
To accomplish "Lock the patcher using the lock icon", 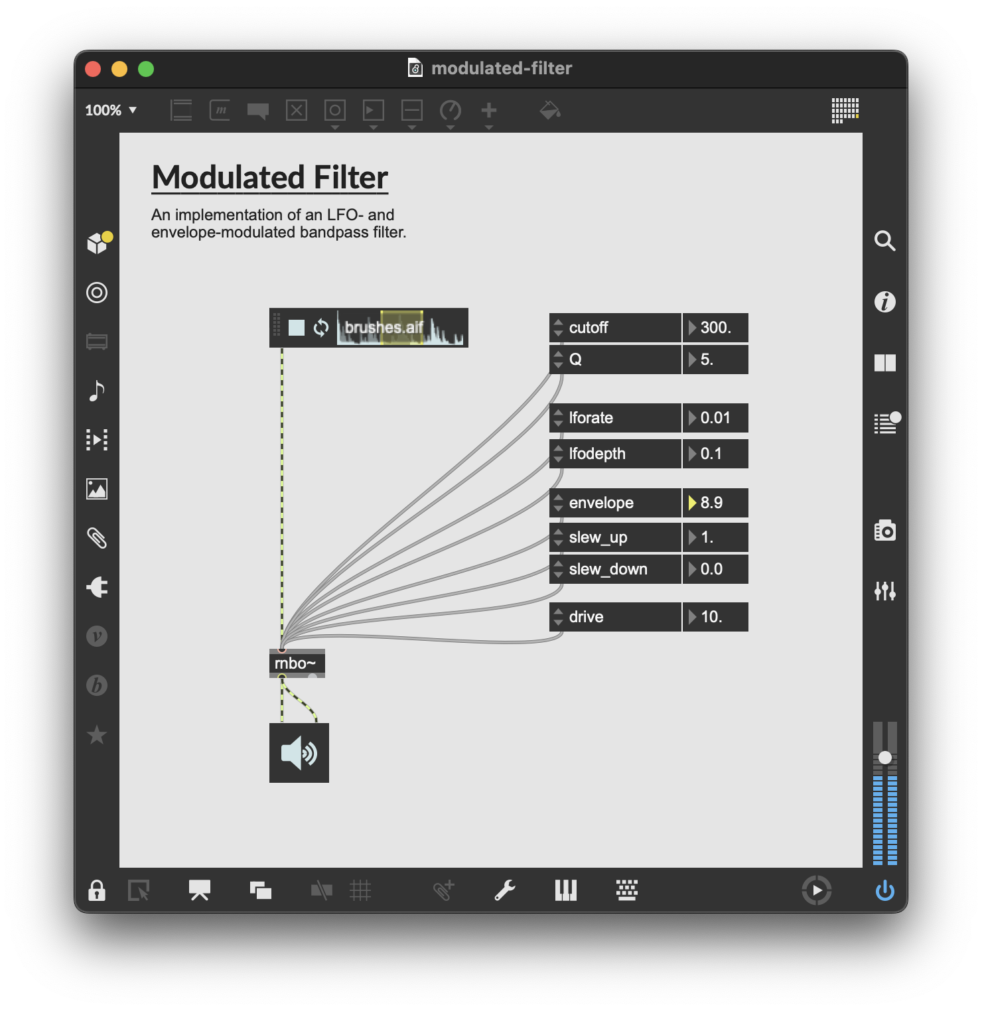I will [96, 891].
